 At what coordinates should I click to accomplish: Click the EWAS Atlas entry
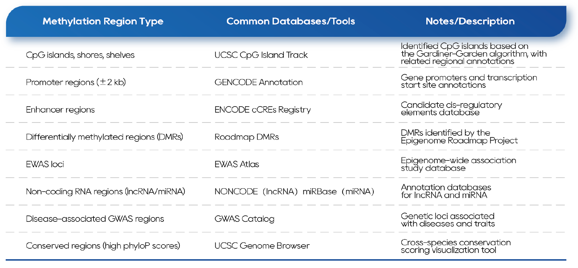237,164
